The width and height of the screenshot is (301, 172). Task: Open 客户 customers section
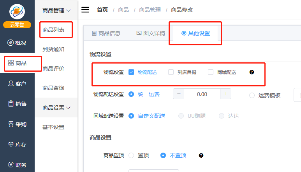17,83
